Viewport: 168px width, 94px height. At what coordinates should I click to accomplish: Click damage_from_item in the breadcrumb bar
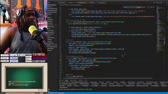(77, 5)
